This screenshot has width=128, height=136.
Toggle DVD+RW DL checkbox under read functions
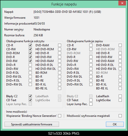(30, 84)
